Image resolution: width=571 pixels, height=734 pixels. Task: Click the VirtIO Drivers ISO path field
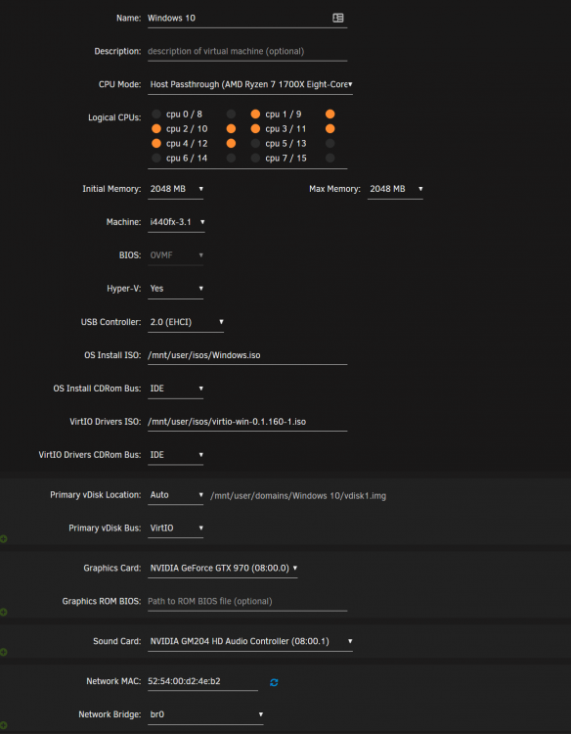pos(247,422)
